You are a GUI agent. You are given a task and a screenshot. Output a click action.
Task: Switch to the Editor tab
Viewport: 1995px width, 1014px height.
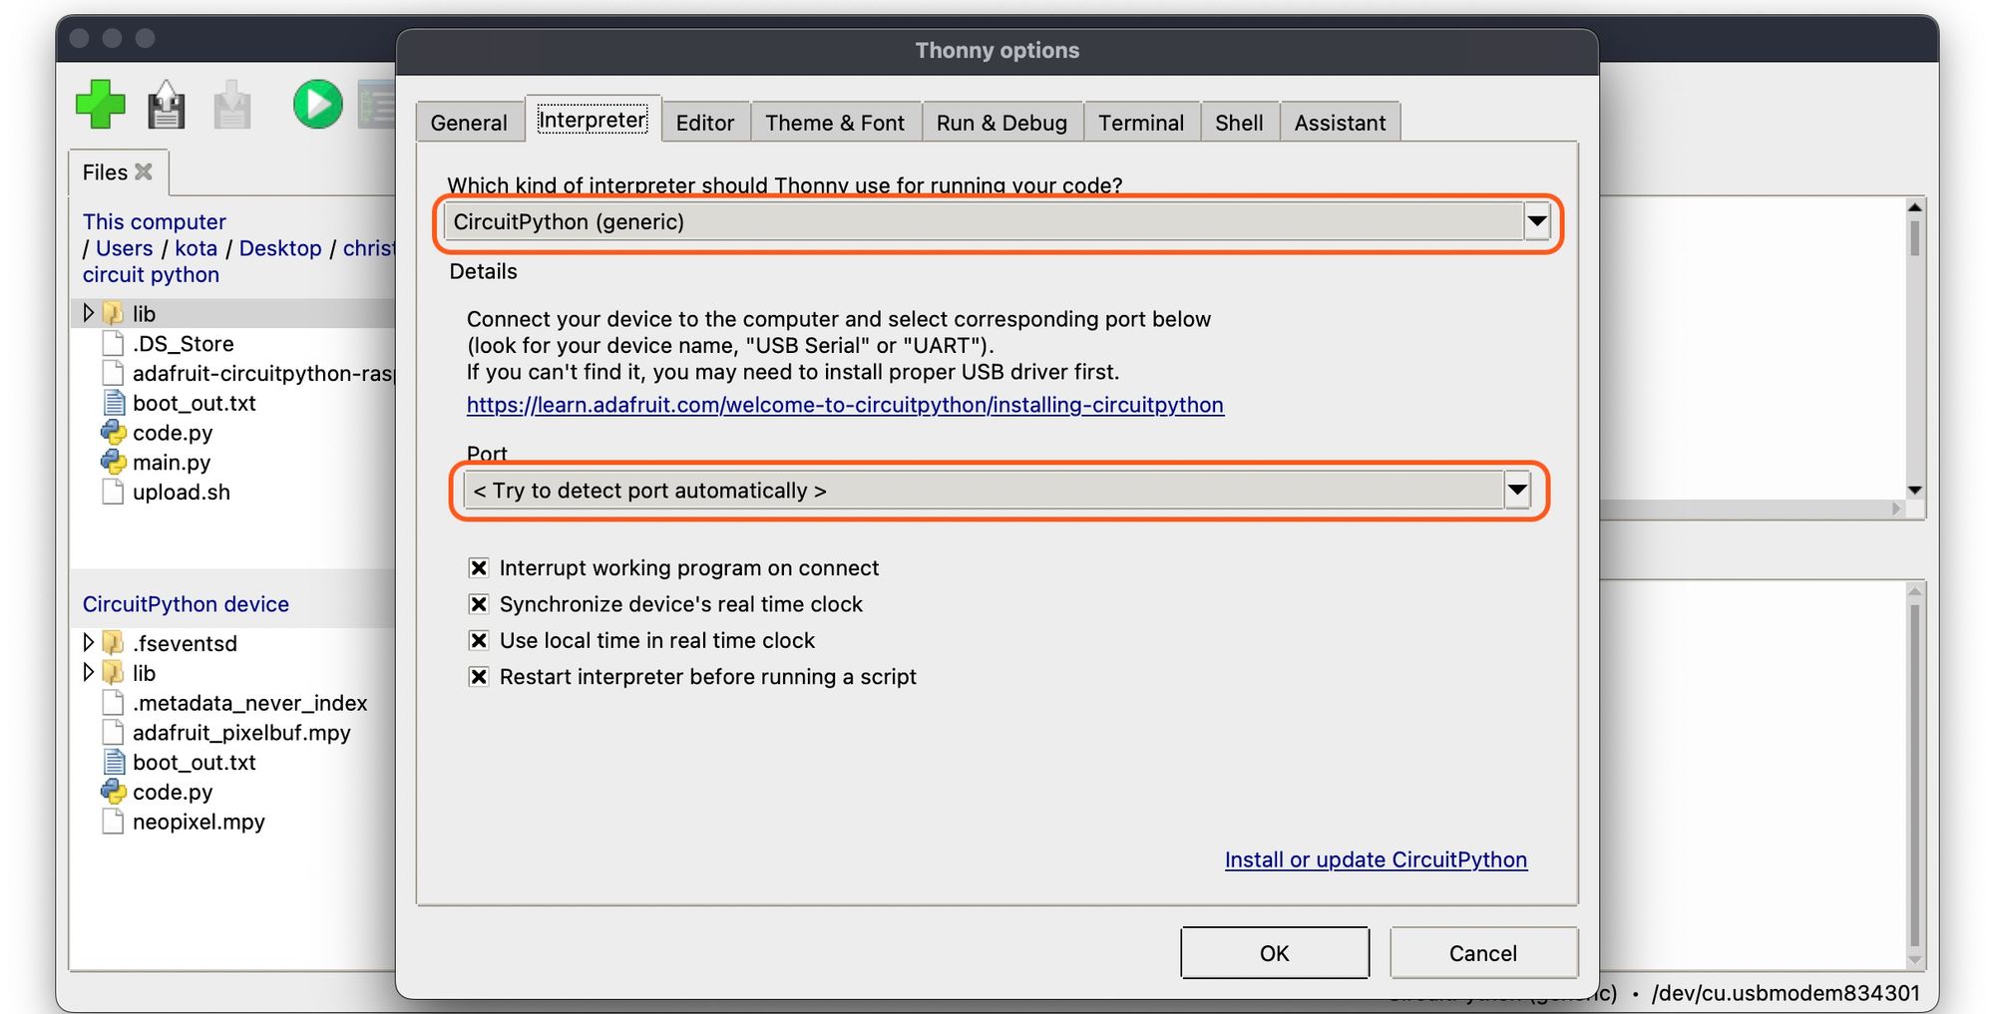[x=705, y=123]
